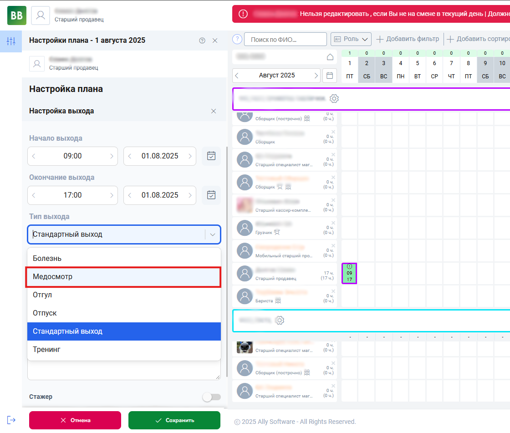Collapse the Тип выхода dropdown arrow

pos(212,234)
